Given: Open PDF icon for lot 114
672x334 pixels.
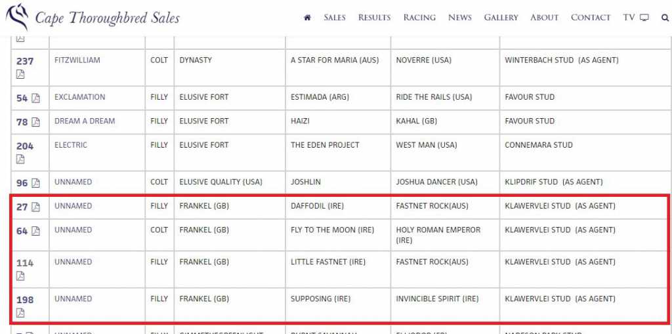Looking at the screenshot, I should tap(20, 276).
